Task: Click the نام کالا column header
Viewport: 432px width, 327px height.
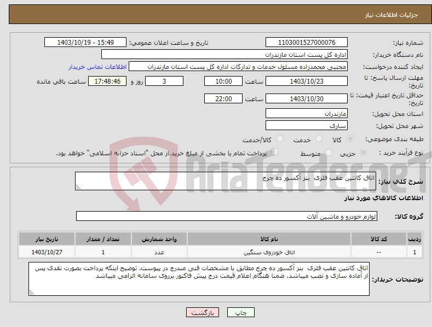Action: click(269, 239)
